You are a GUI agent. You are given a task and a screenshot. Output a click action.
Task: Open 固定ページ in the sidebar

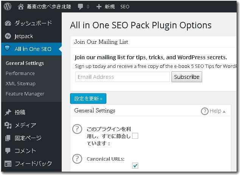28,138
